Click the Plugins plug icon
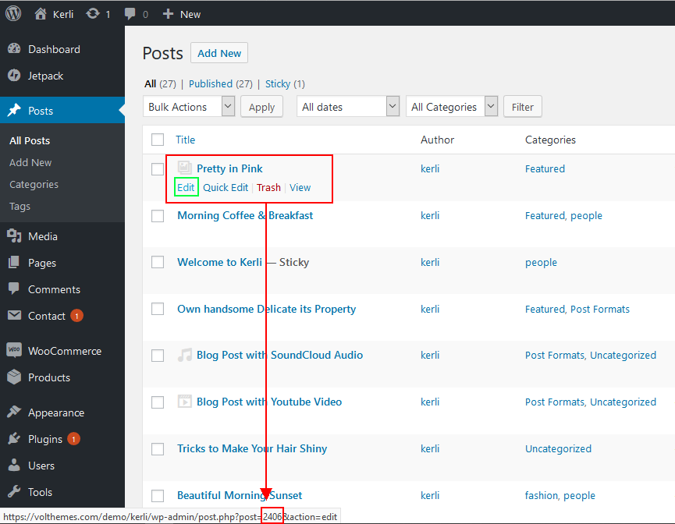 [14, 438]
